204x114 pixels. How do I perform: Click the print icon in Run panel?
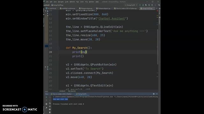[50, 109]
